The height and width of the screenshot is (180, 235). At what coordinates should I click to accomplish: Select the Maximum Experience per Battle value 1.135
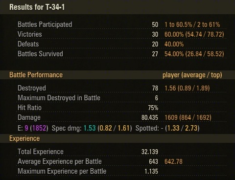tap(151, 171)
